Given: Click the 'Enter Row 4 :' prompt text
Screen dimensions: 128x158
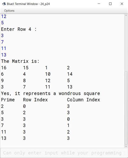Looking at the screenshot, I should click(x=19, y=29).
